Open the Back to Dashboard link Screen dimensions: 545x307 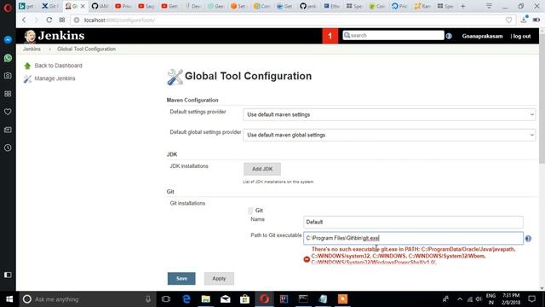click(x=59, y=66)
